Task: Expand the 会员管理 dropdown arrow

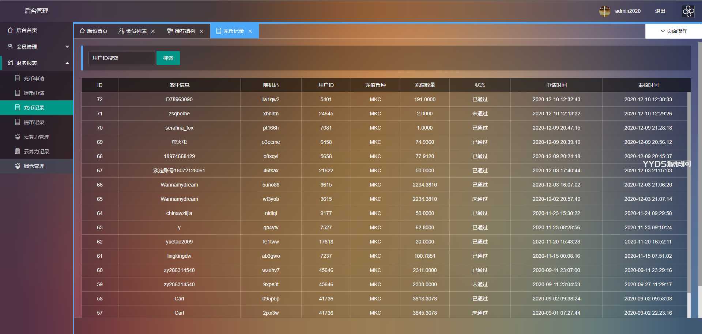Action: (67, 47)
